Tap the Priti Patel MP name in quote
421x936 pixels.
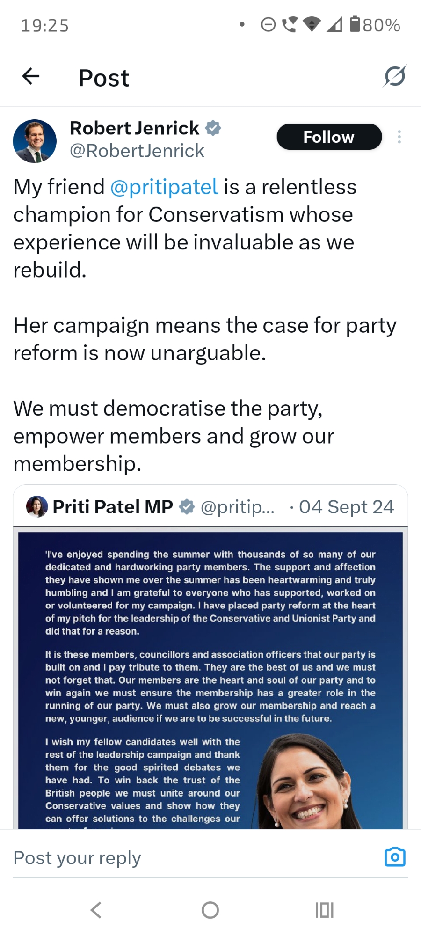tap(113, 506)
